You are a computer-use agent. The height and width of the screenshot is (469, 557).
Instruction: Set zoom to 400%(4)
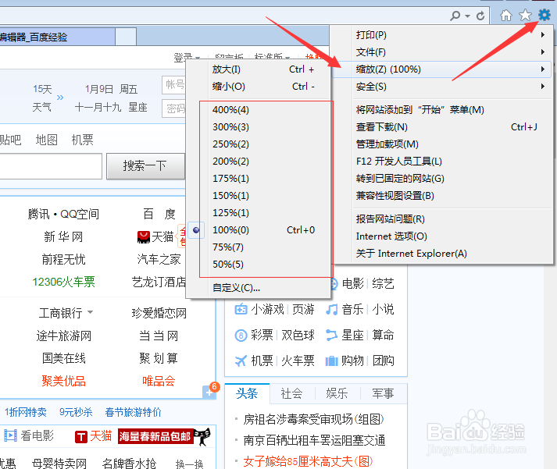(259, 109)
